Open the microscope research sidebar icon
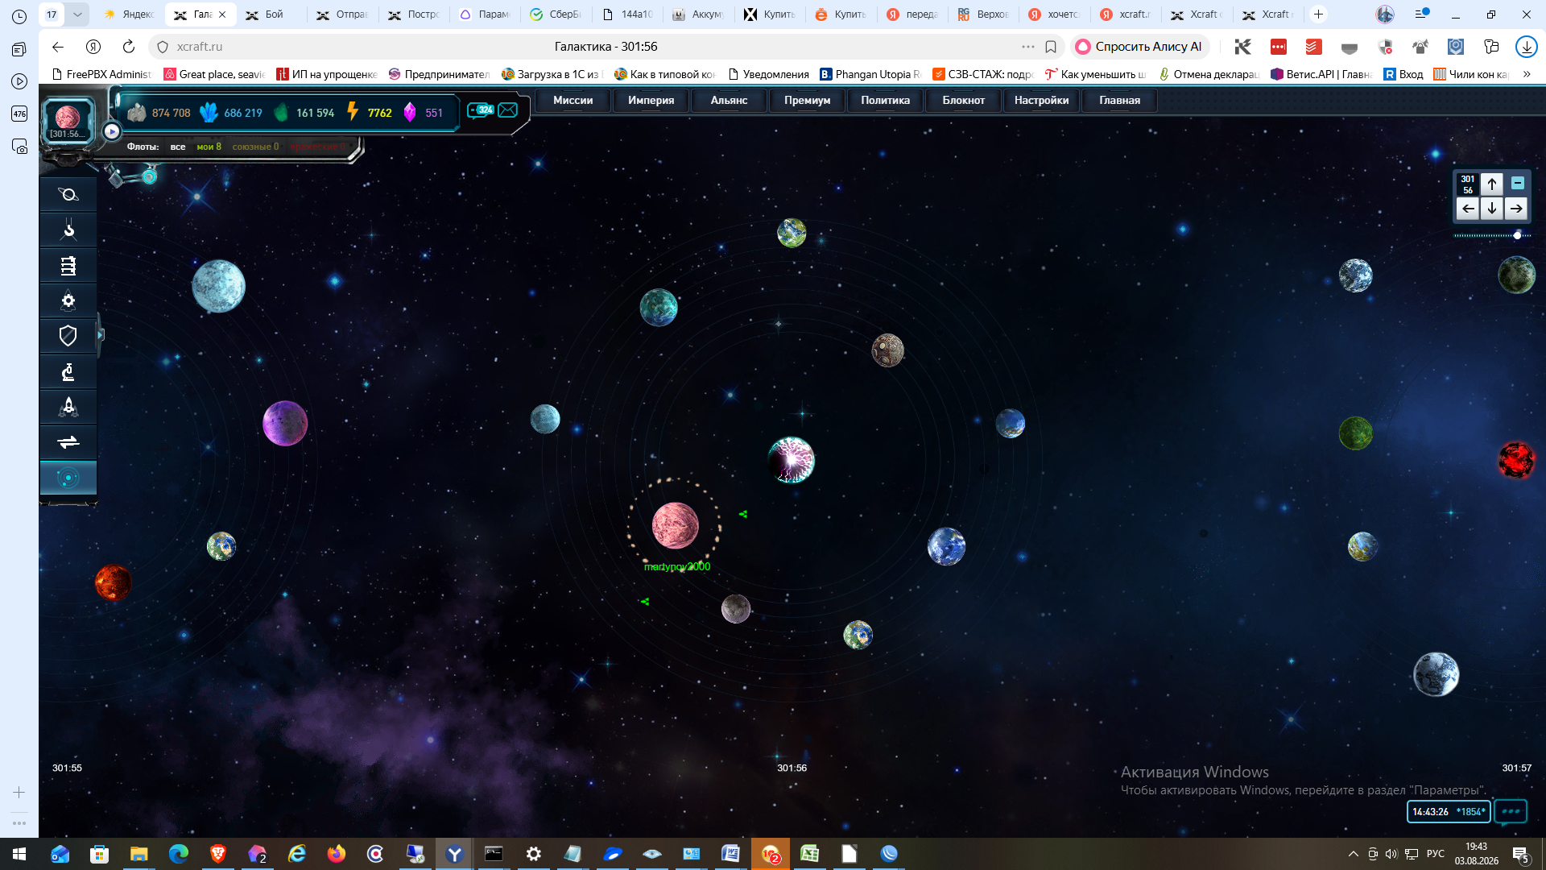This screenshot has height=870, width=1546. coord(68,371)
